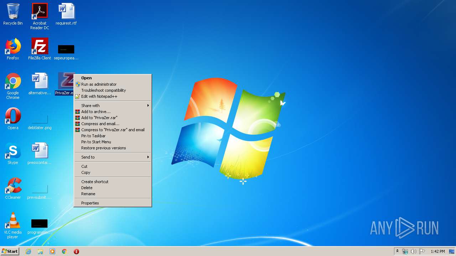Click the Action Center flag icon
Viewport: 456px width, 256px height.
pos(422,251)
